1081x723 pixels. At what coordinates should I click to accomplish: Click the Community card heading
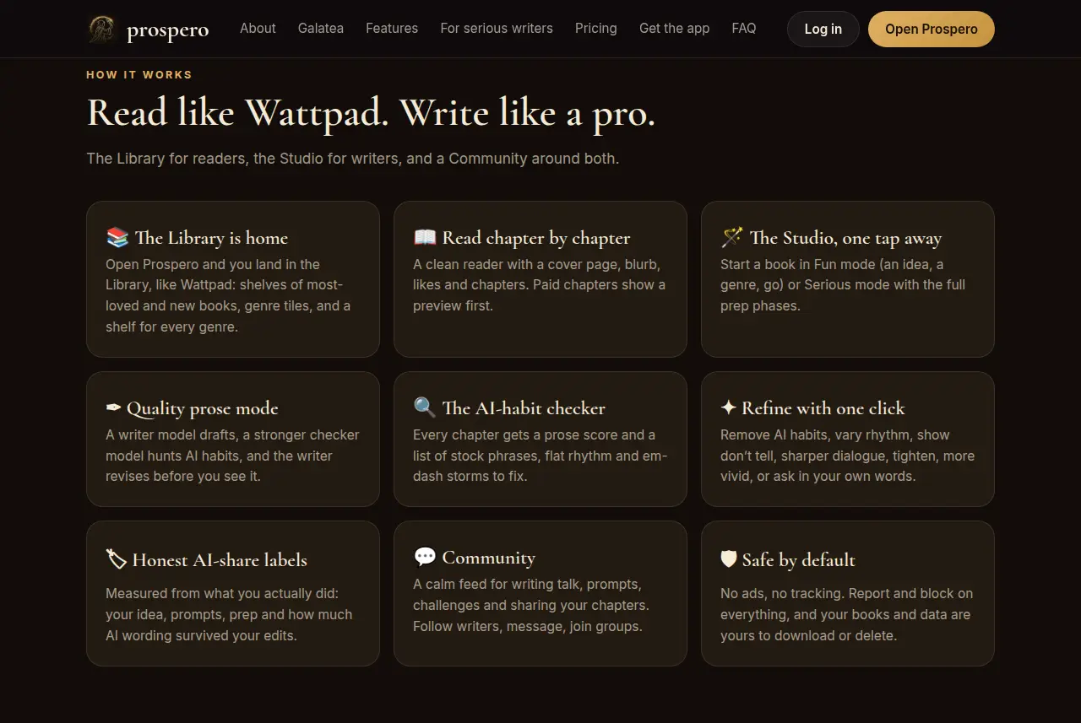point(489,558)
